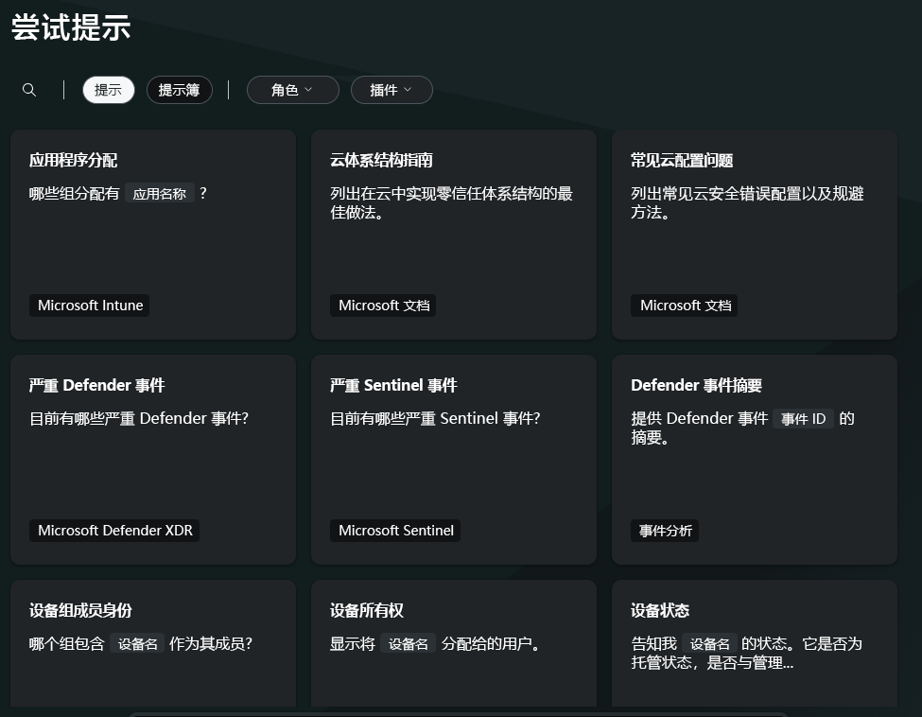Select the 提示 filter pill
This screenshot has width=922, height=717.
[x=108, y=90]
